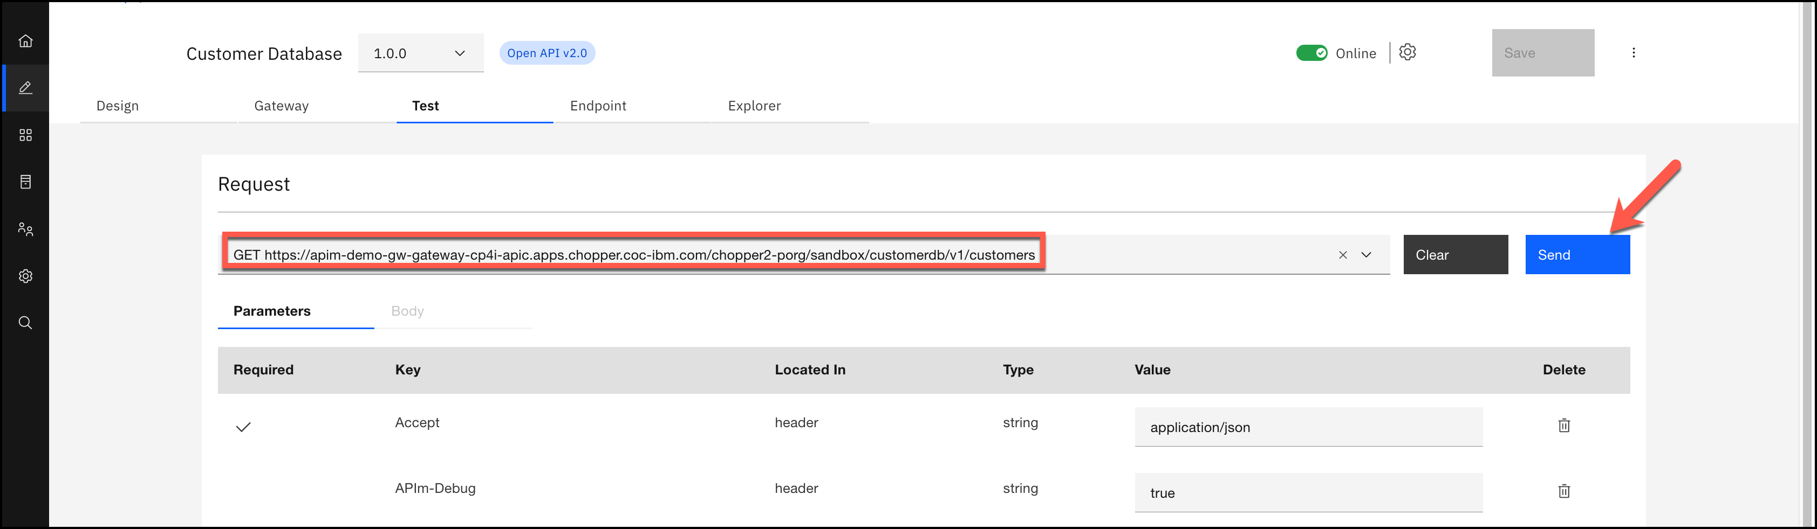Open the 1.0.0 version dropdown
This screenshot has height=529, width=1817.
tap(420, 53)
